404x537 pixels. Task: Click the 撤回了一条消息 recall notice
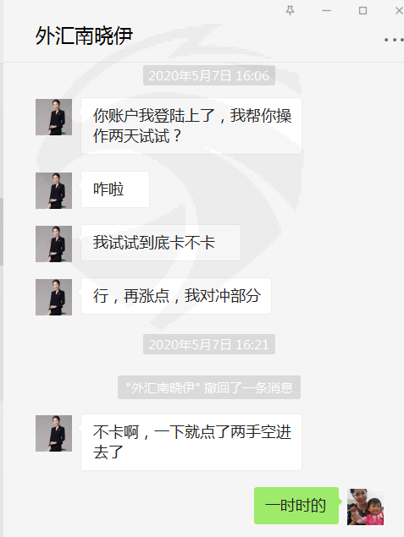click(x=209, y=387)
